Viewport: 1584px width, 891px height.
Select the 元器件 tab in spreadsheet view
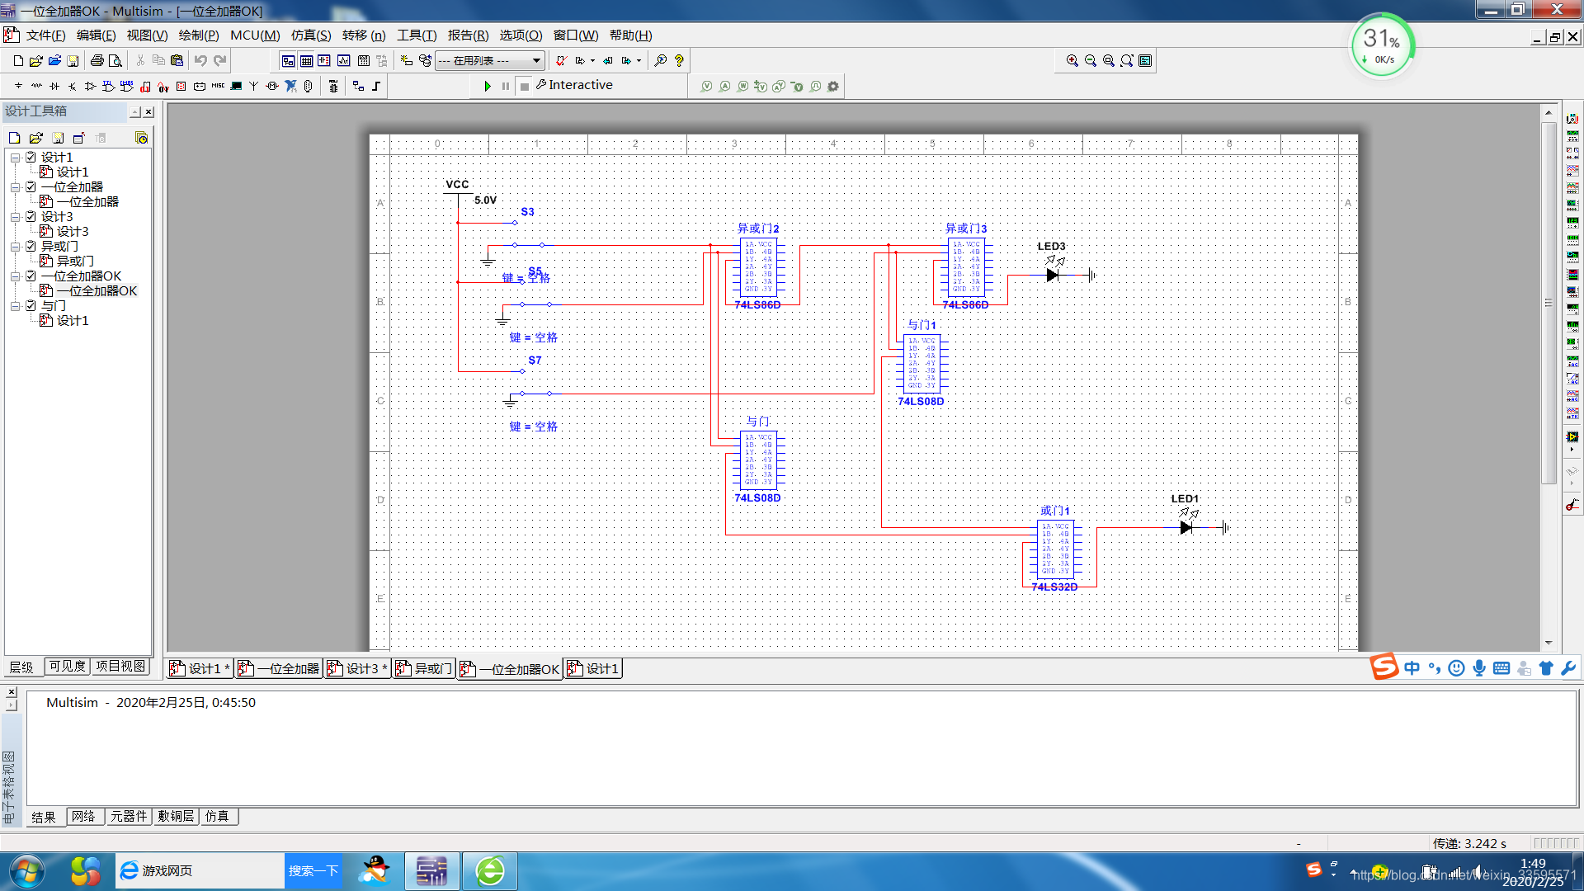tap(129, 817)
